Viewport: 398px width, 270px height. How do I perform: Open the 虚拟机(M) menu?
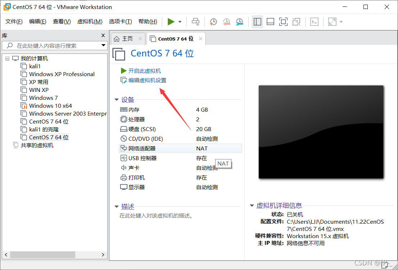[90, 22]
